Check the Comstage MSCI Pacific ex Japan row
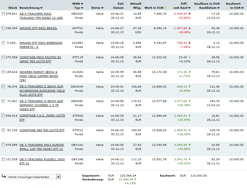The width and height of the screenshot is (247, 188). pos(3,57)
